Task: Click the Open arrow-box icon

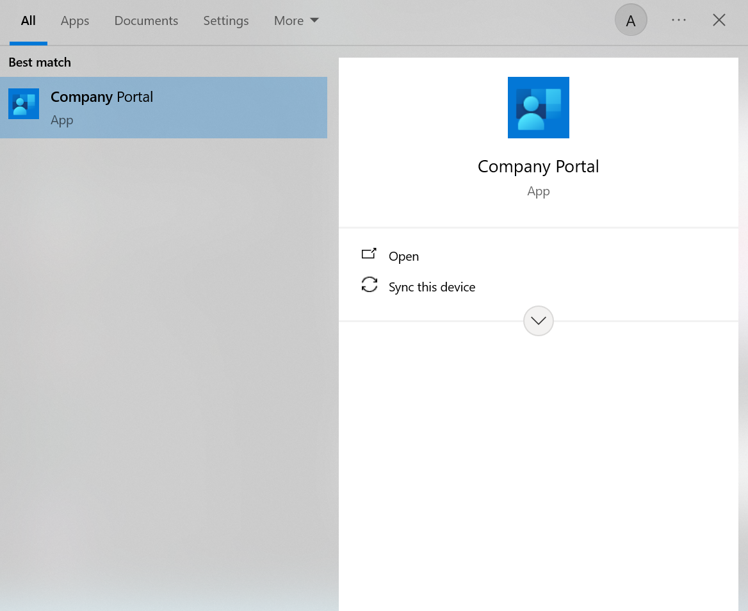Action: click(x=369, y=254)
